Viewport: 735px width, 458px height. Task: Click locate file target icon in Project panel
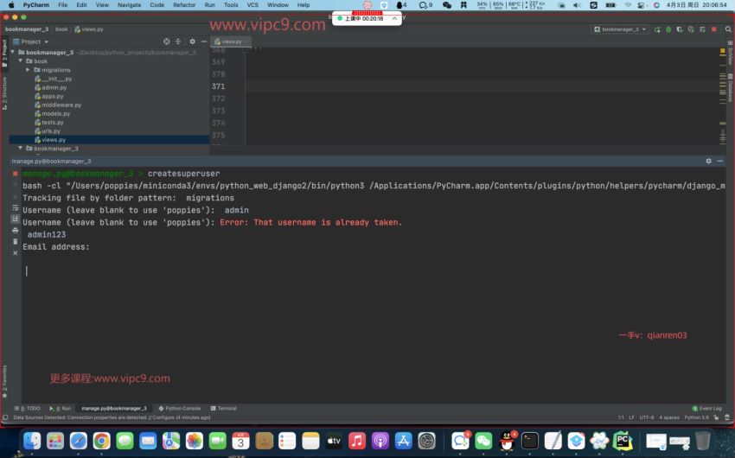click(x=167, y=41)
